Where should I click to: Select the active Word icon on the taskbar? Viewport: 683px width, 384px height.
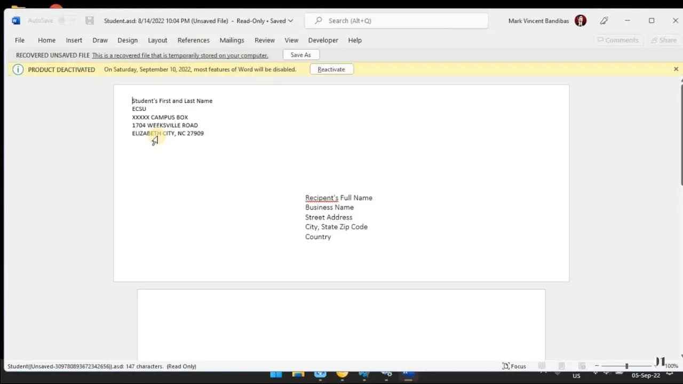coord(408,375)
